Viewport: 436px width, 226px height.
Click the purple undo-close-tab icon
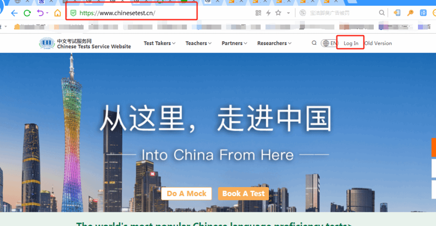pyautogui.click(x=41, y=13)
